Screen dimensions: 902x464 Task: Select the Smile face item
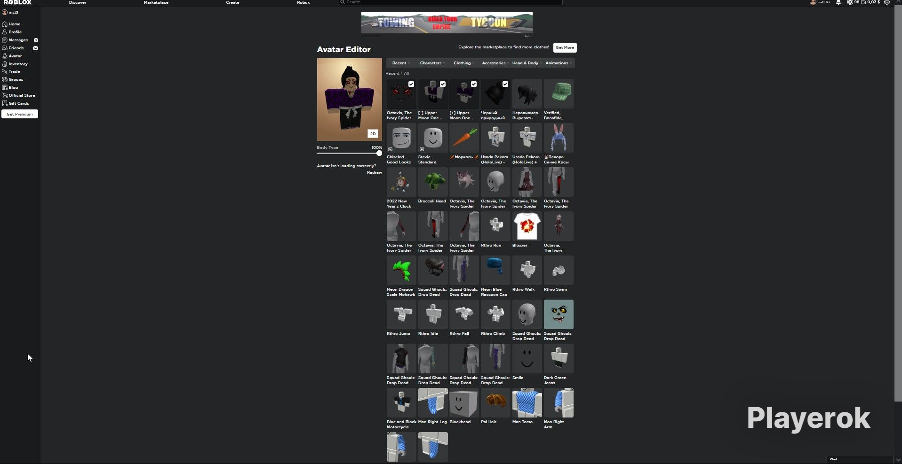(527, 359)
